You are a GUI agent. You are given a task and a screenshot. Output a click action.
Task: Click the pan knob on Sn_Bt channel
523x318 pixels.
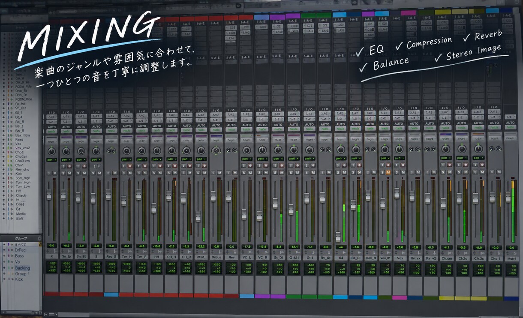pos(81,151)
